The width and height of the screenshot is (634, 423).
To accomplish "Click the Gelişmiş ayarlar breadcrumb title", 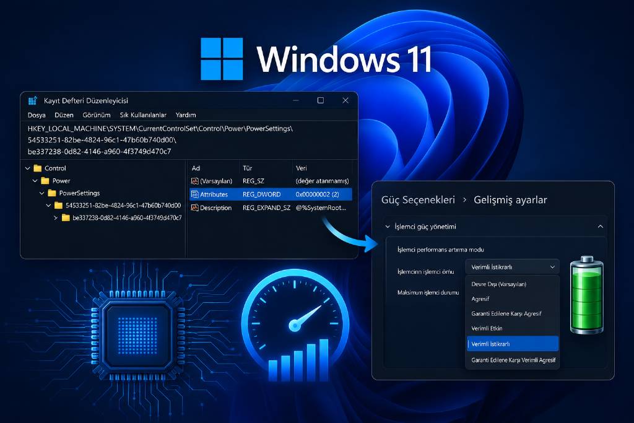I will pos(510,200).
